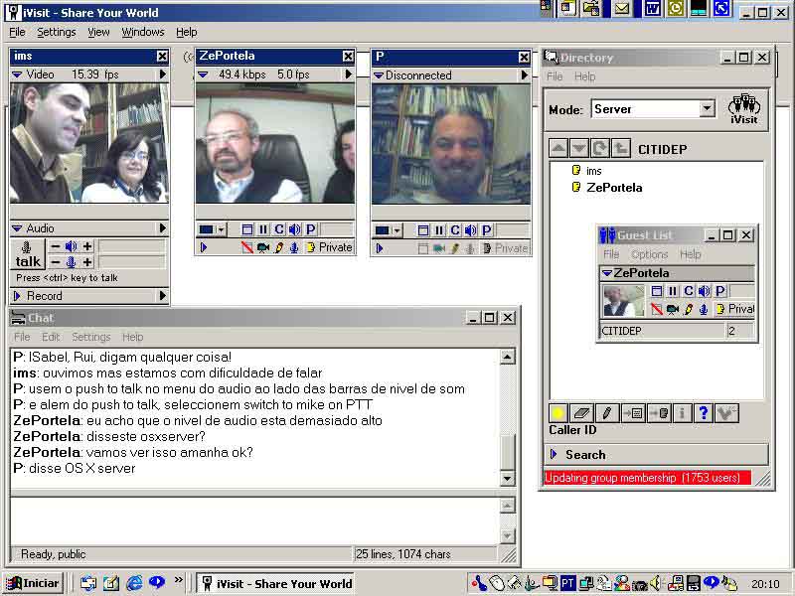Viewport: 795px width, 596px height.
Task: Open the Edit menu in Chat window
Action: [x=51, y=337]
